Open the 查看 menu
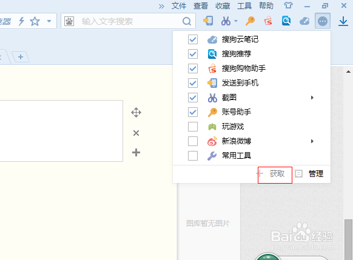 201,5
